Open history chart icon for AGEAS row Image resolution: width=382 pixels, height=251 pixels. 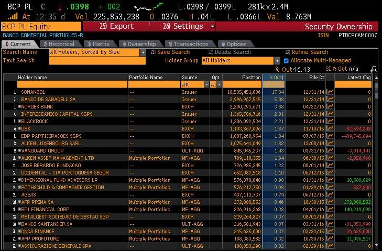tap(330, 194)
